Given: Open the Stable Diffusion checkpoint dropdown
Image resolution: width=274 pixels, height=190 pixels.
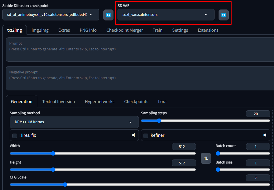Looking at the screenshot, I should coord(51,15).
